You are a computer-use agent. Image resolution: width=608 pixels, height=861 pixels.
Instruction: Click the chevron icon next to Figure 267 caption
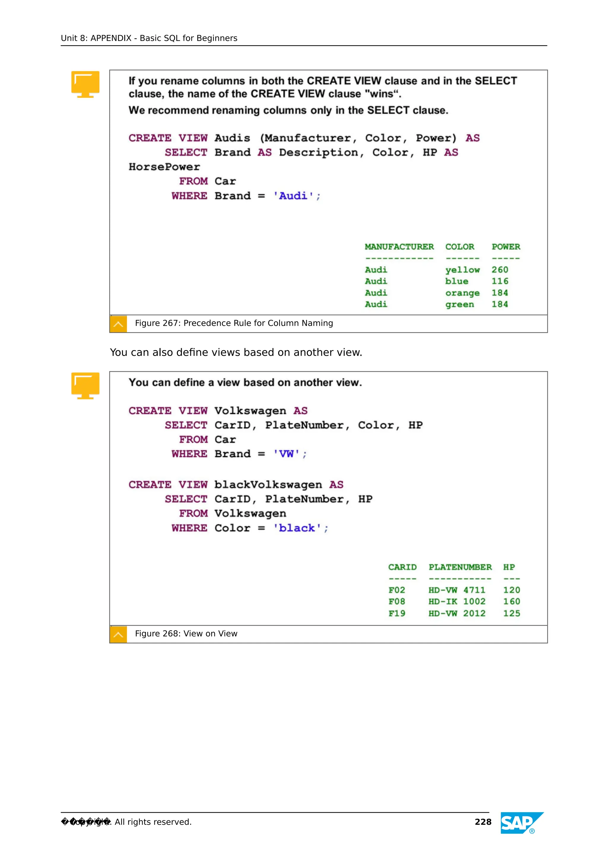[x=118, y=324]
